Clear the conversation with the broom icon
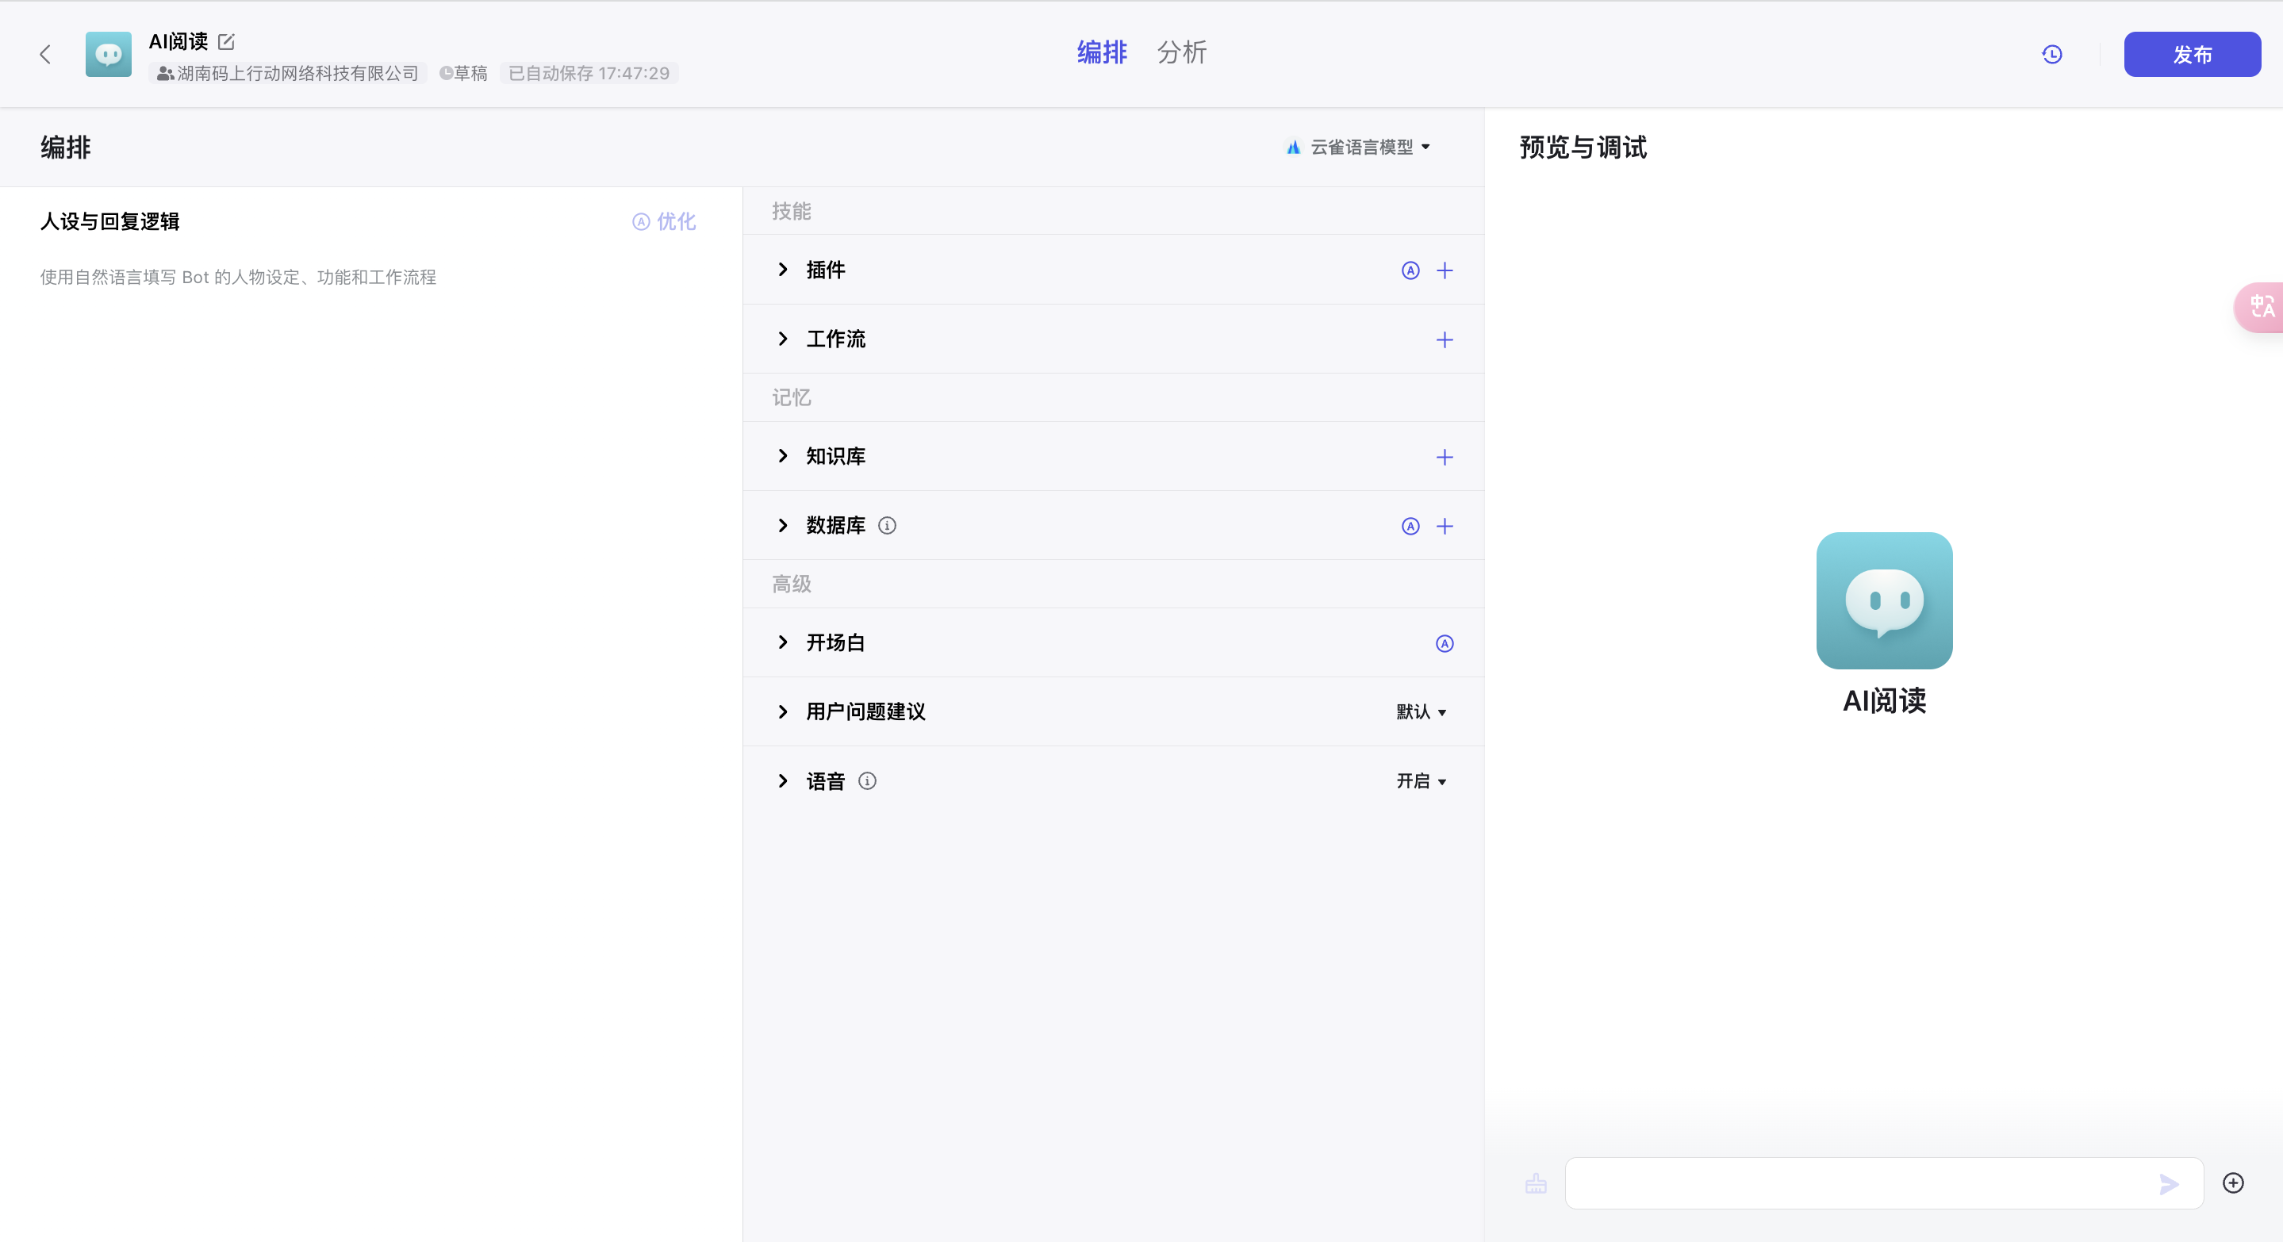2283x1242 pixels. (1535, 1183)
